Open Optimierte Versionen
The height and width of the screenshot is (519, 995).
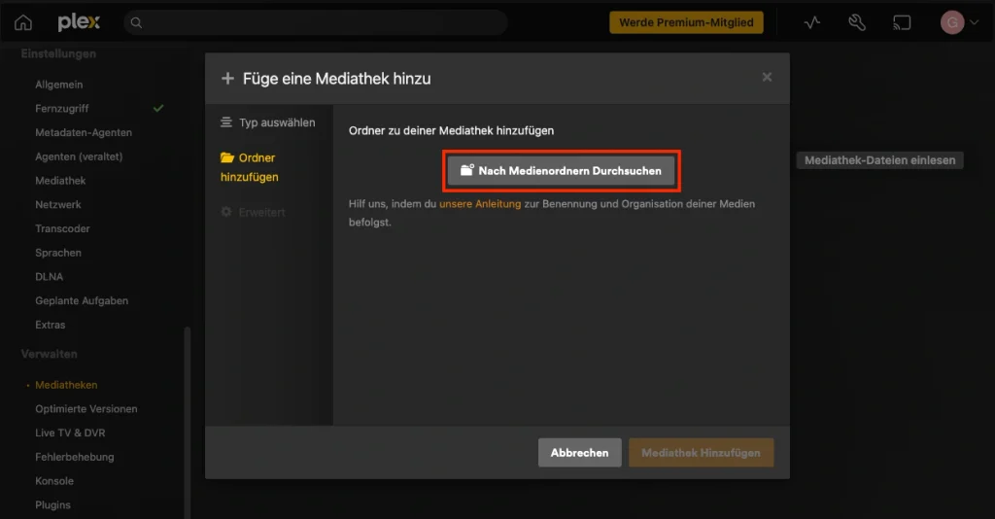point(86,409)
